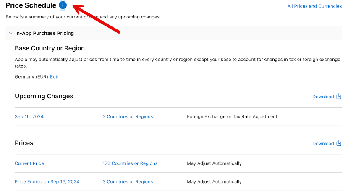Click May Adjust Automatically in Price Ending row
Screen dimensions: 356x192
214,182
